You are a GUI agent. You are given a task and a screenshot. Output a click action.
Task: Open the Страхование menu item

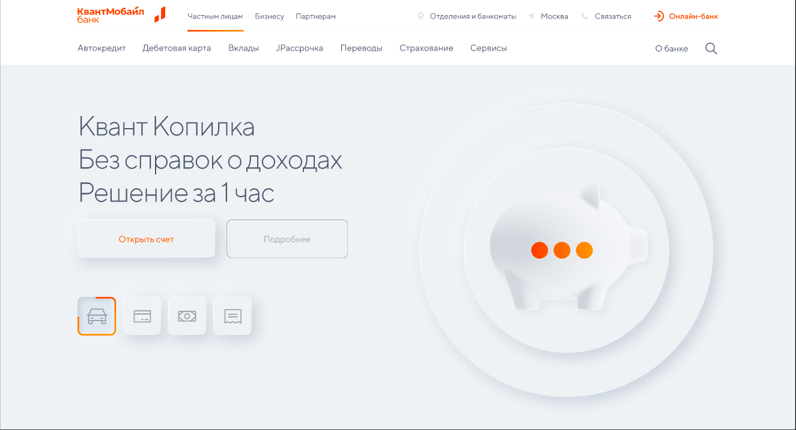click(427, 48)
